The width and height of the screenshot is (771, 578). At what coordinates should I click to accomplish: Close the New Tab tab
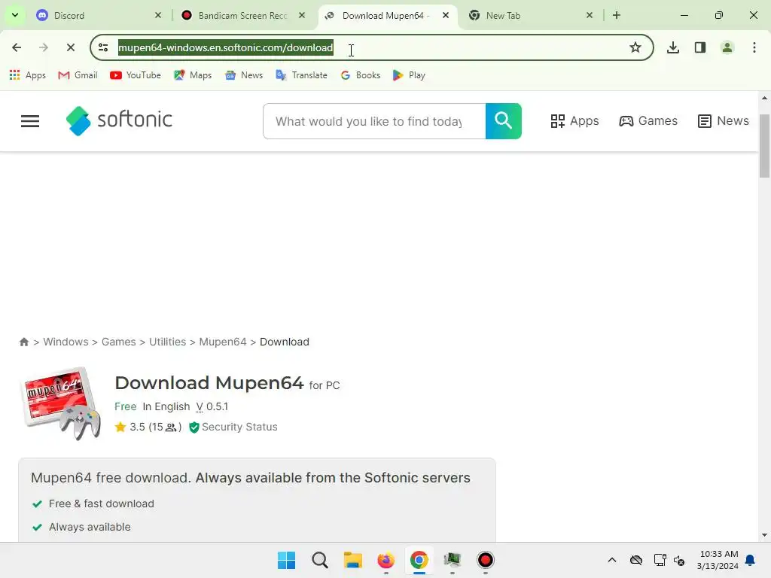(590, 15)
